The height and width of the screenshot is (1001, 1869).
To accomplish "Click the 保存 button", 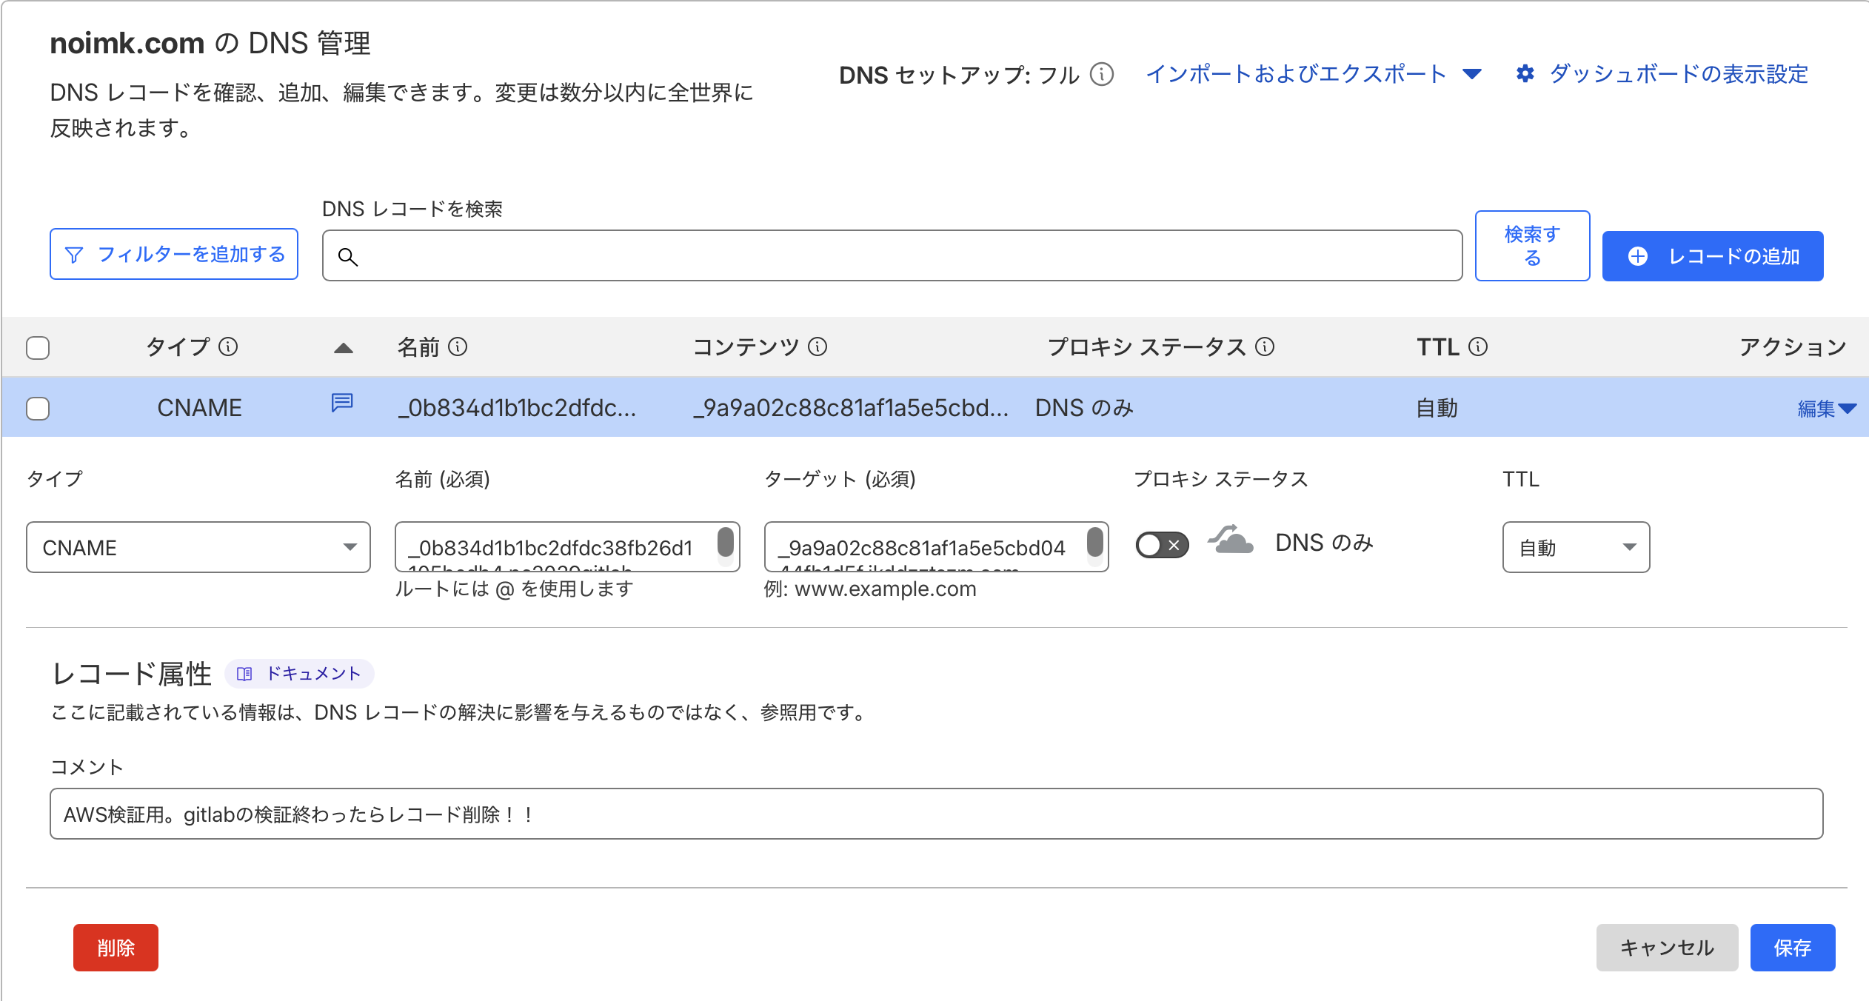I will click(1793, 948).
